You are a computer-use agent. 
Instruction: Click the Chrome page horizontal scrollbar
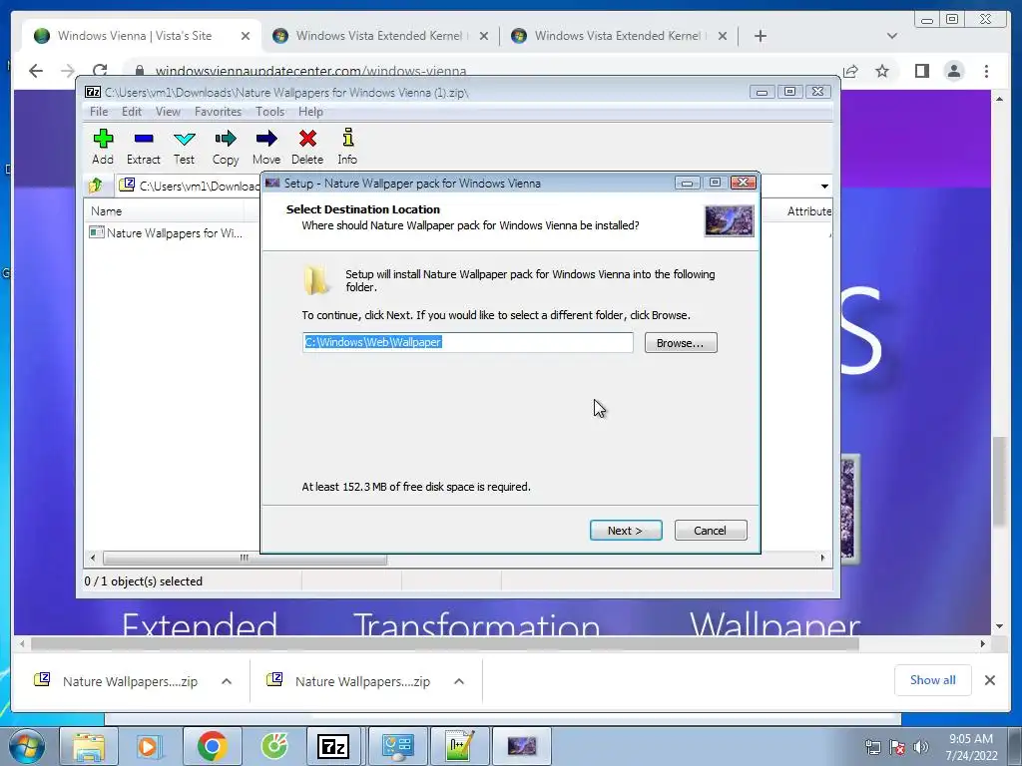[x=445, y=643]
